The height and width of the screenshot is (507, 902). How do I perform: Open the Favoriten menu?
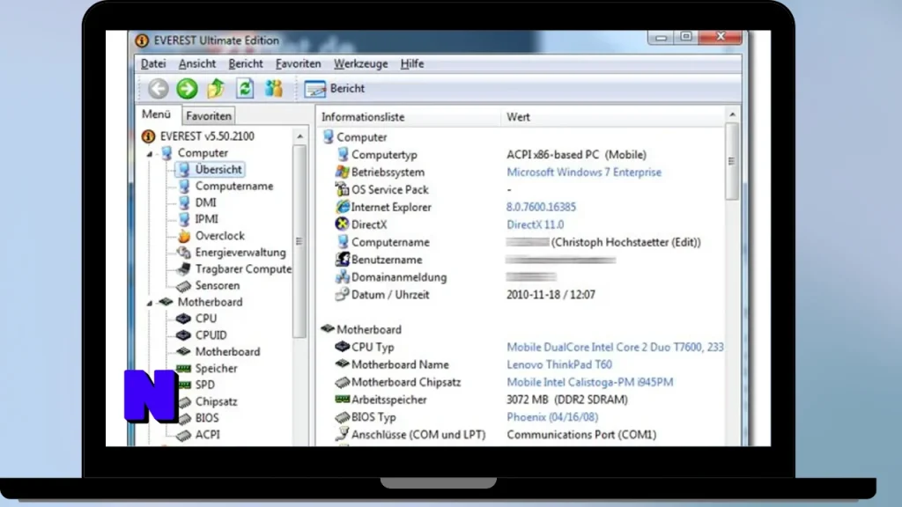pyautogui.click(x=298, y=63)
